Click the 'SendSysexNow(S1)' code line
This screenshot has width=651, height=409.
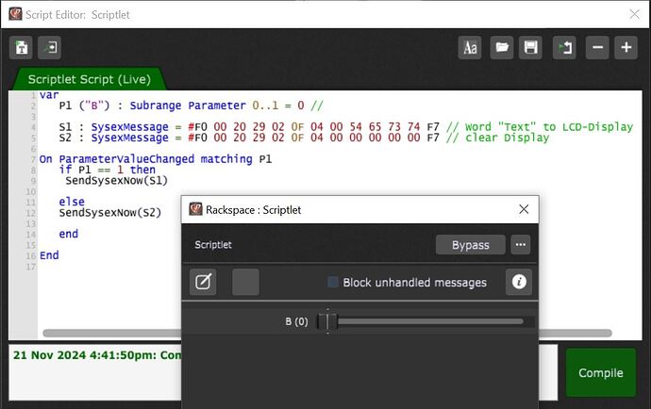[116, 181]
